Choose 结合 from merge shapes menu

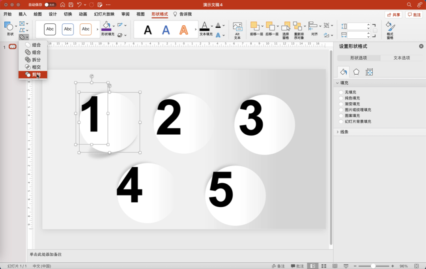[x=33, y=45]
